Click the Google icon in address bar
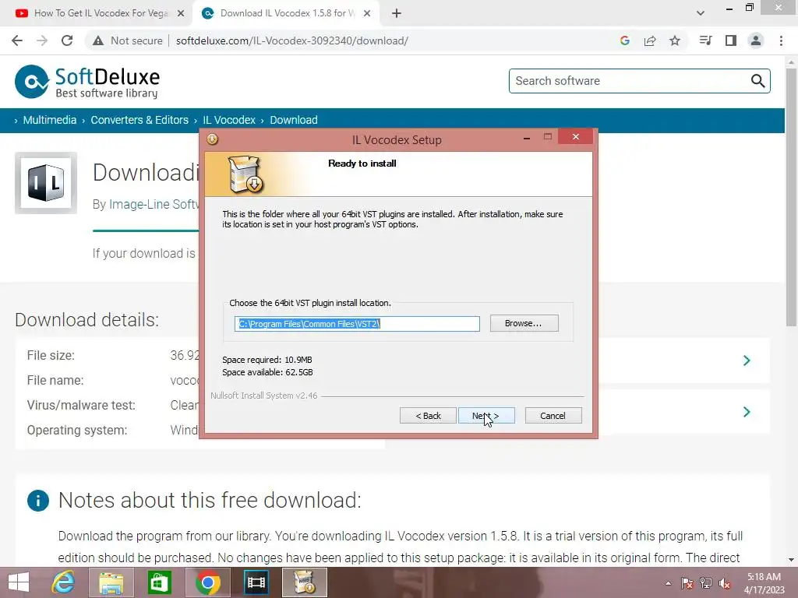 tap(624, 40)
